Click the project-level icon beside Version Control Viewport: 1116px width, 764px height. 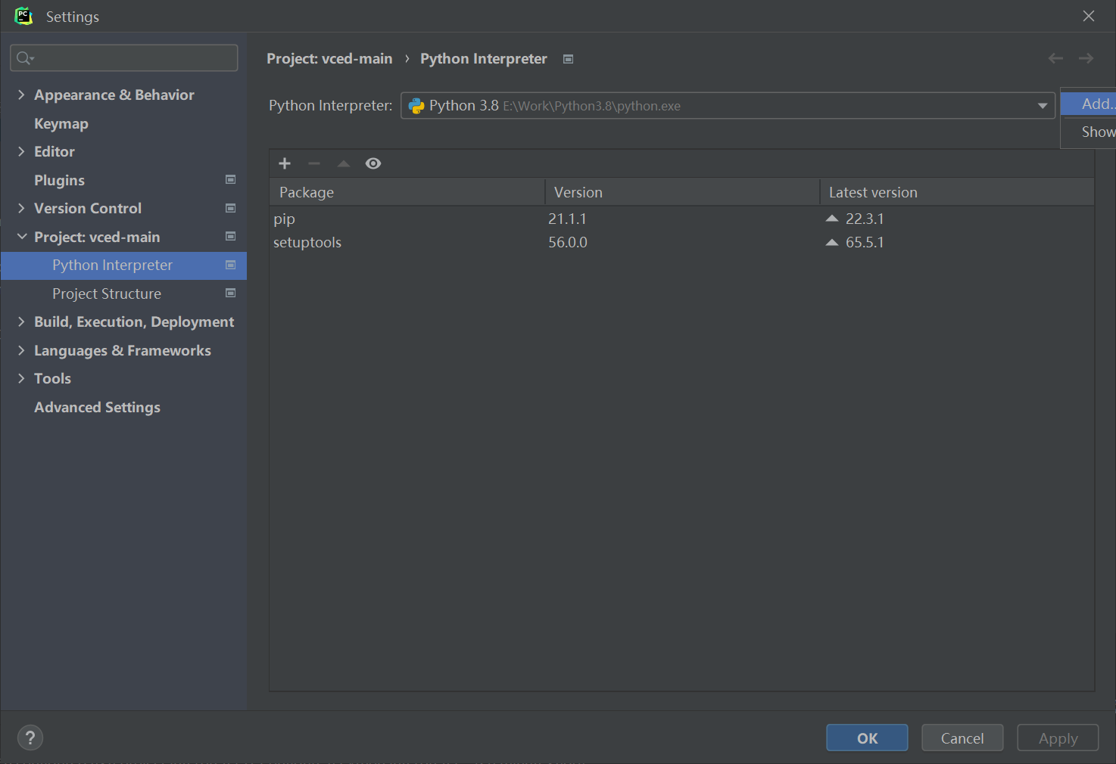coord(231,208)
